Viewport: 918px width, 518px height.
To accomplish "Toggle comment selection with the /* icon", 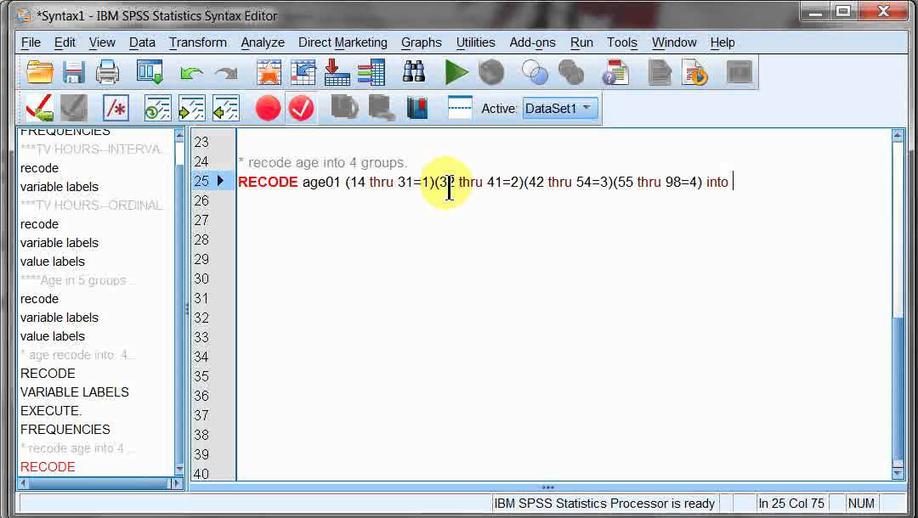I will [x=116, y=108].
